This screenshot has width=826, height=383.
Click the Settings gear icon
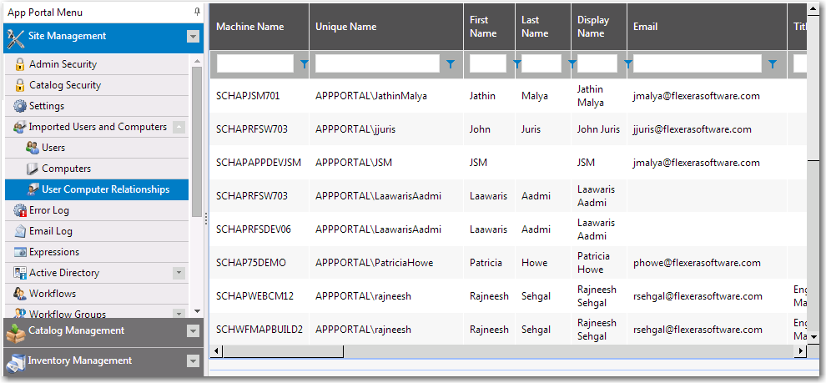click(20, 106)
